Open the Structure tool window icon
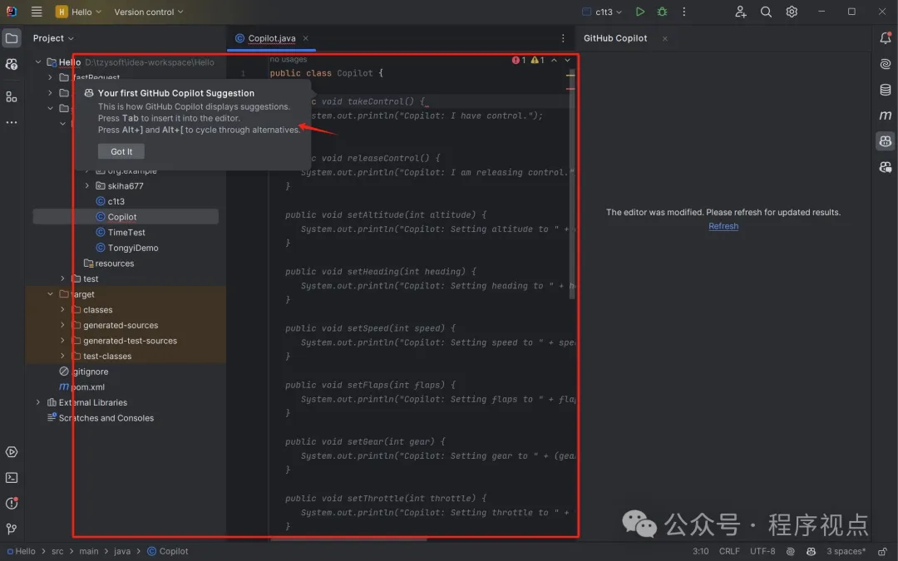 click(12, 96)
